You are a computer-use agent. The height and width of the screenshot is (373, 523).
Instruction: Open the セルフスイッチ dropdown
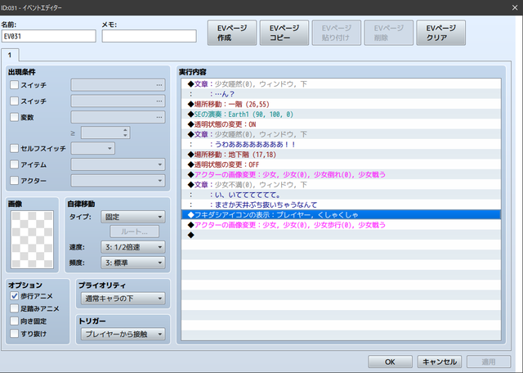click(x=92, y=148)
